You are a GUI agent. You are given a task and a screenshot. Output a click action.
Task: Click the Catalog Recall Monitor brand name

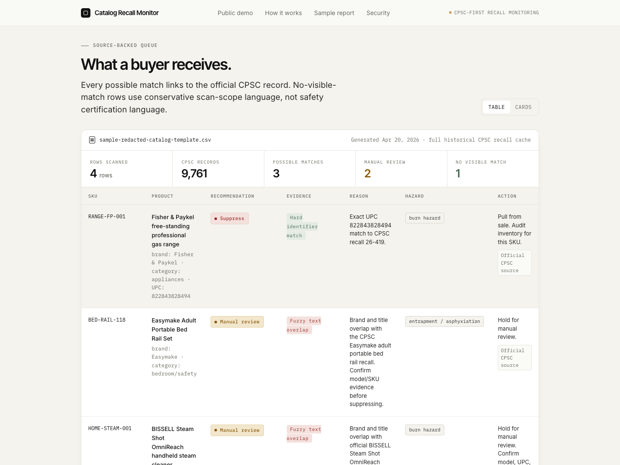(x=127, y=13)
